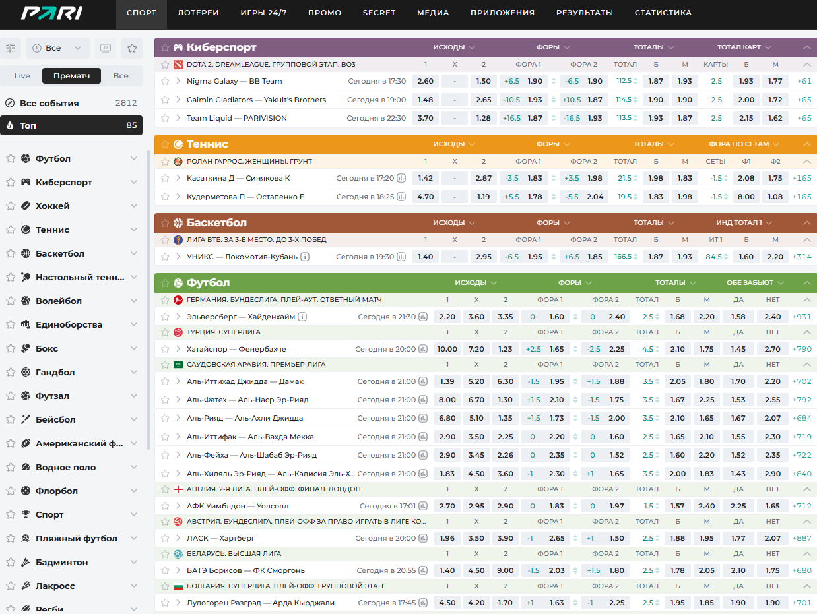Viewport: 817px width, 614px height.
Task: Click the Настольный теннис paddle icon in sidebar
Action: point(26,277)
